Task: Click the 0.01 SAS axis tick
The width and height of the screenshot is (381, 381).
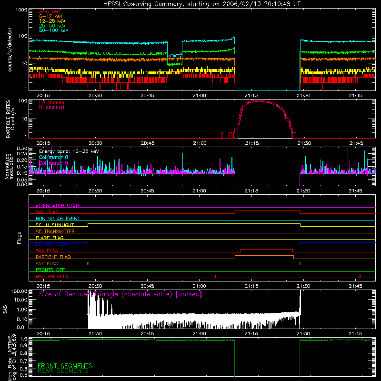Action: 22,327
